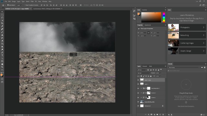Open the Combining Images tutorial
Screen dimensions: 207x116
[x=187, y=43]
